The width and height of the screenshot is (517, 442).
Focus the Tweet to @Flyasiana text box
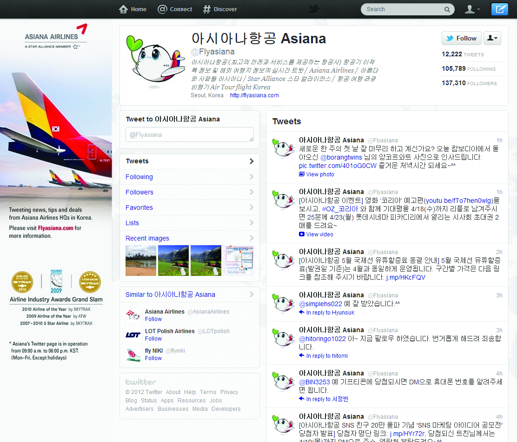click(190, 134)
